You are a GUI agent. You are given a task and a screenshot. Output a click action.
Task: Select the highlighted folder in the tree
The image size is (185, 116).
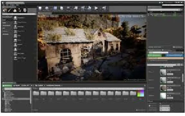click(16, 99)
